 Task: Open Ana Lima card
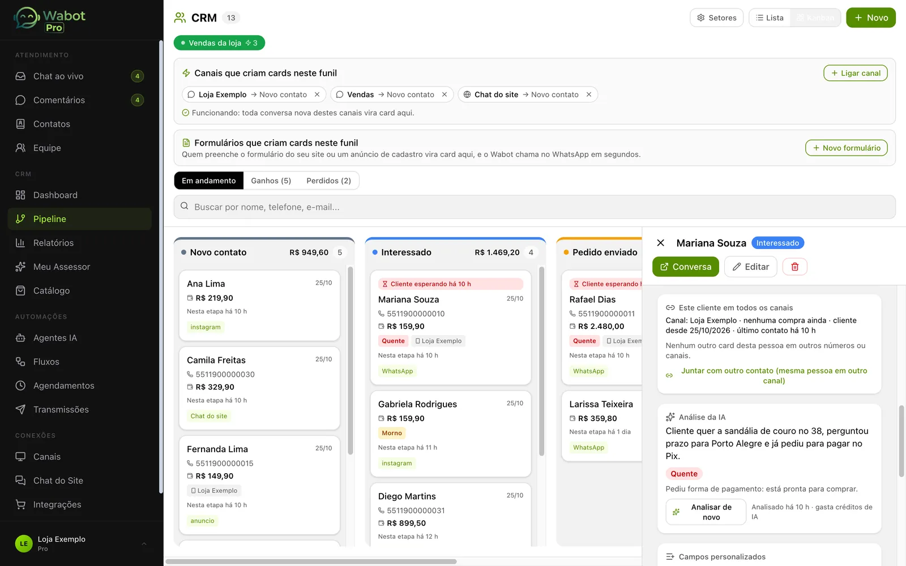point(259,305)
